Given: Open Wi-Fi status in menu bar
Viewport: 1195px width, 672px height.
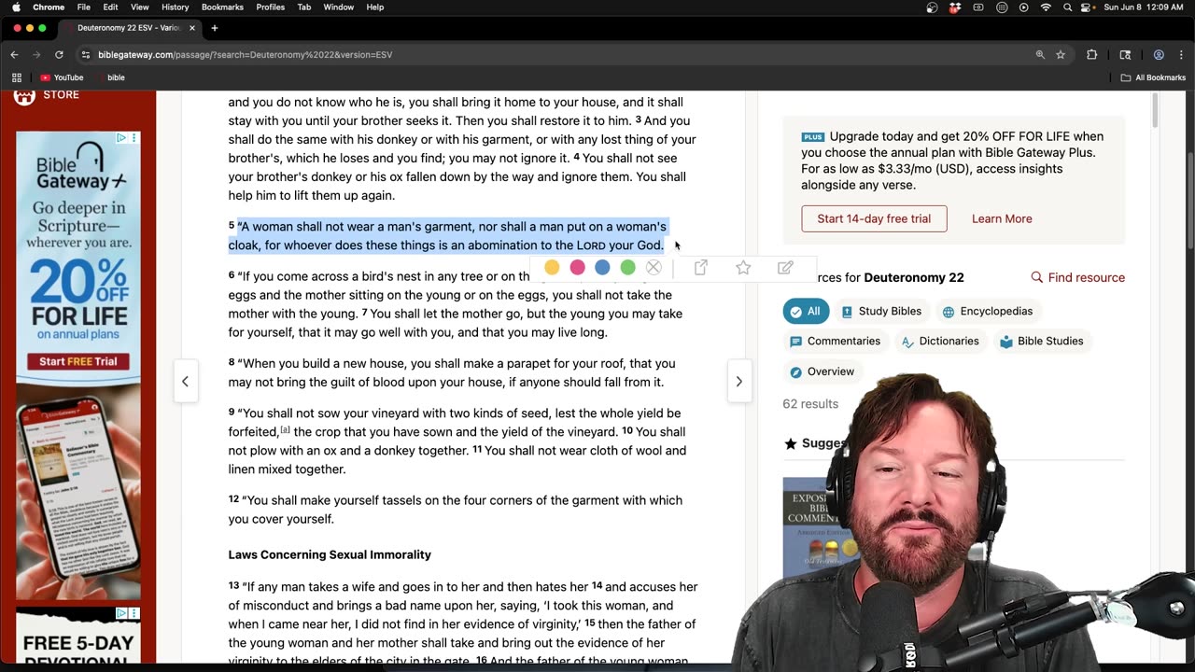Looking at the screenshot, I should [1046, 7].
